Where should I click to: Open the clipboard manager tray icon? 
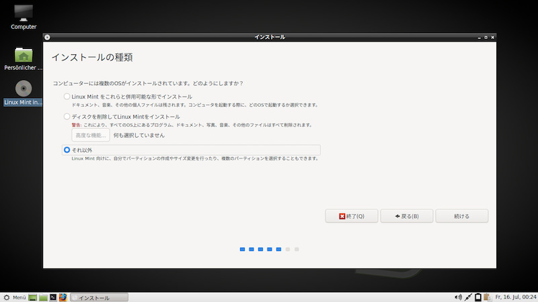487,297
